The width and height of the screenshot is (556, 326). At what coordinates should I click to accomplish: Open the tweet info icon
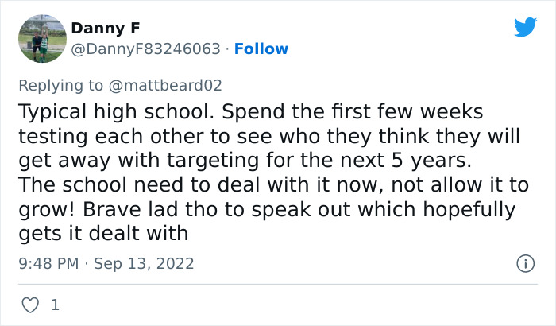click(525, 263)
